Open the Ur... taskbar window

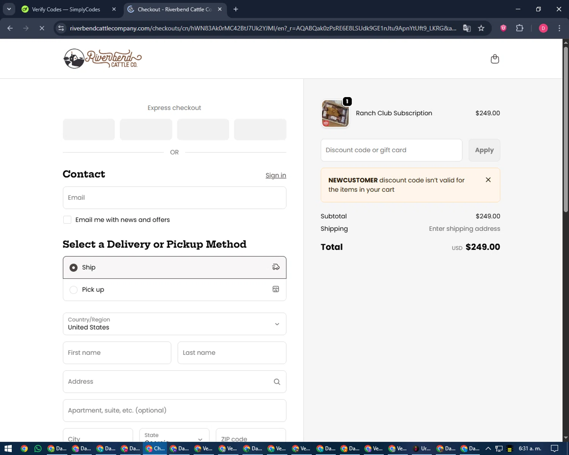click(422, 449)
